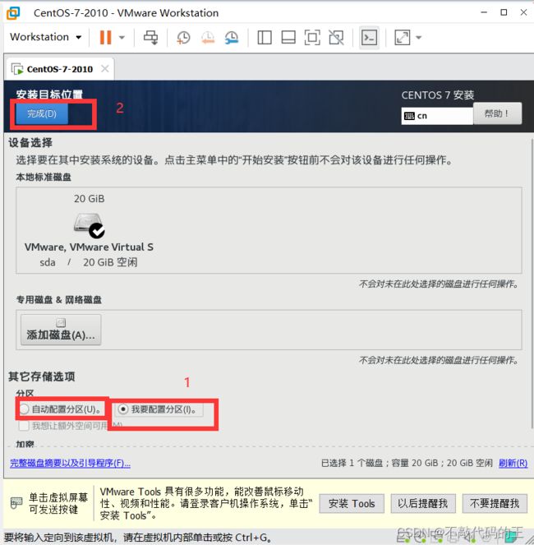The width and height of the screenshot is (534, 545).
Task: Open the 完整磁盘摘要以及引导程序(F) link
Action: pyautogui.click(x=70, y=463)
